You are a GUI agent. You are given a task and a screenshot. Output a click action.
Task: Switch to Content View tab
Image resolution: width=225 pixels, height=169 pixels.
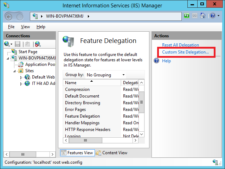[112, 152]
